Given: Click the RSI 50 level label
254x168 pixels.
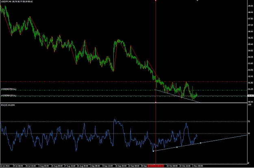Looking at the screenshot, I should click(249, 134).
